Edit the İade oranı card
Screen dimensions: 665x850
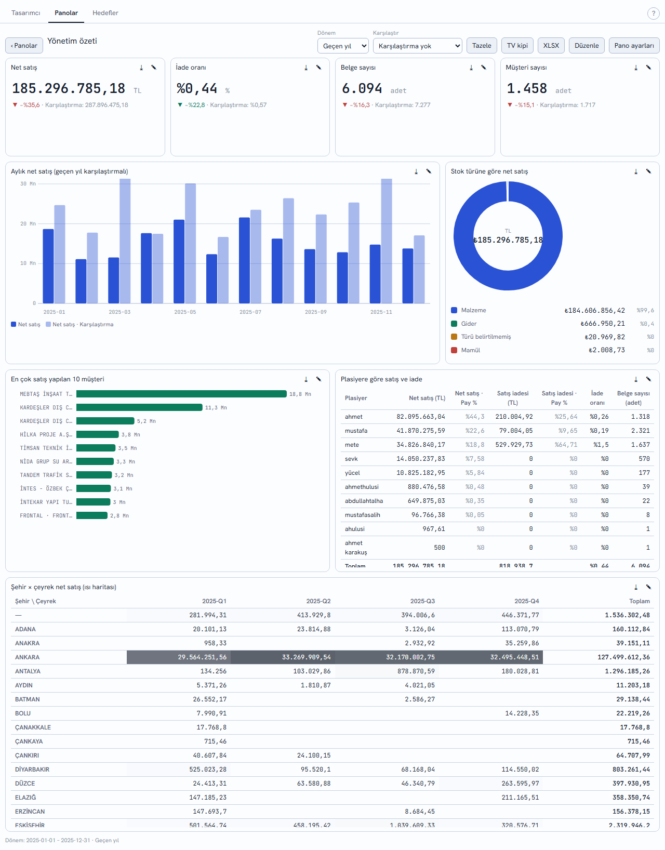(x=318, y=68)
